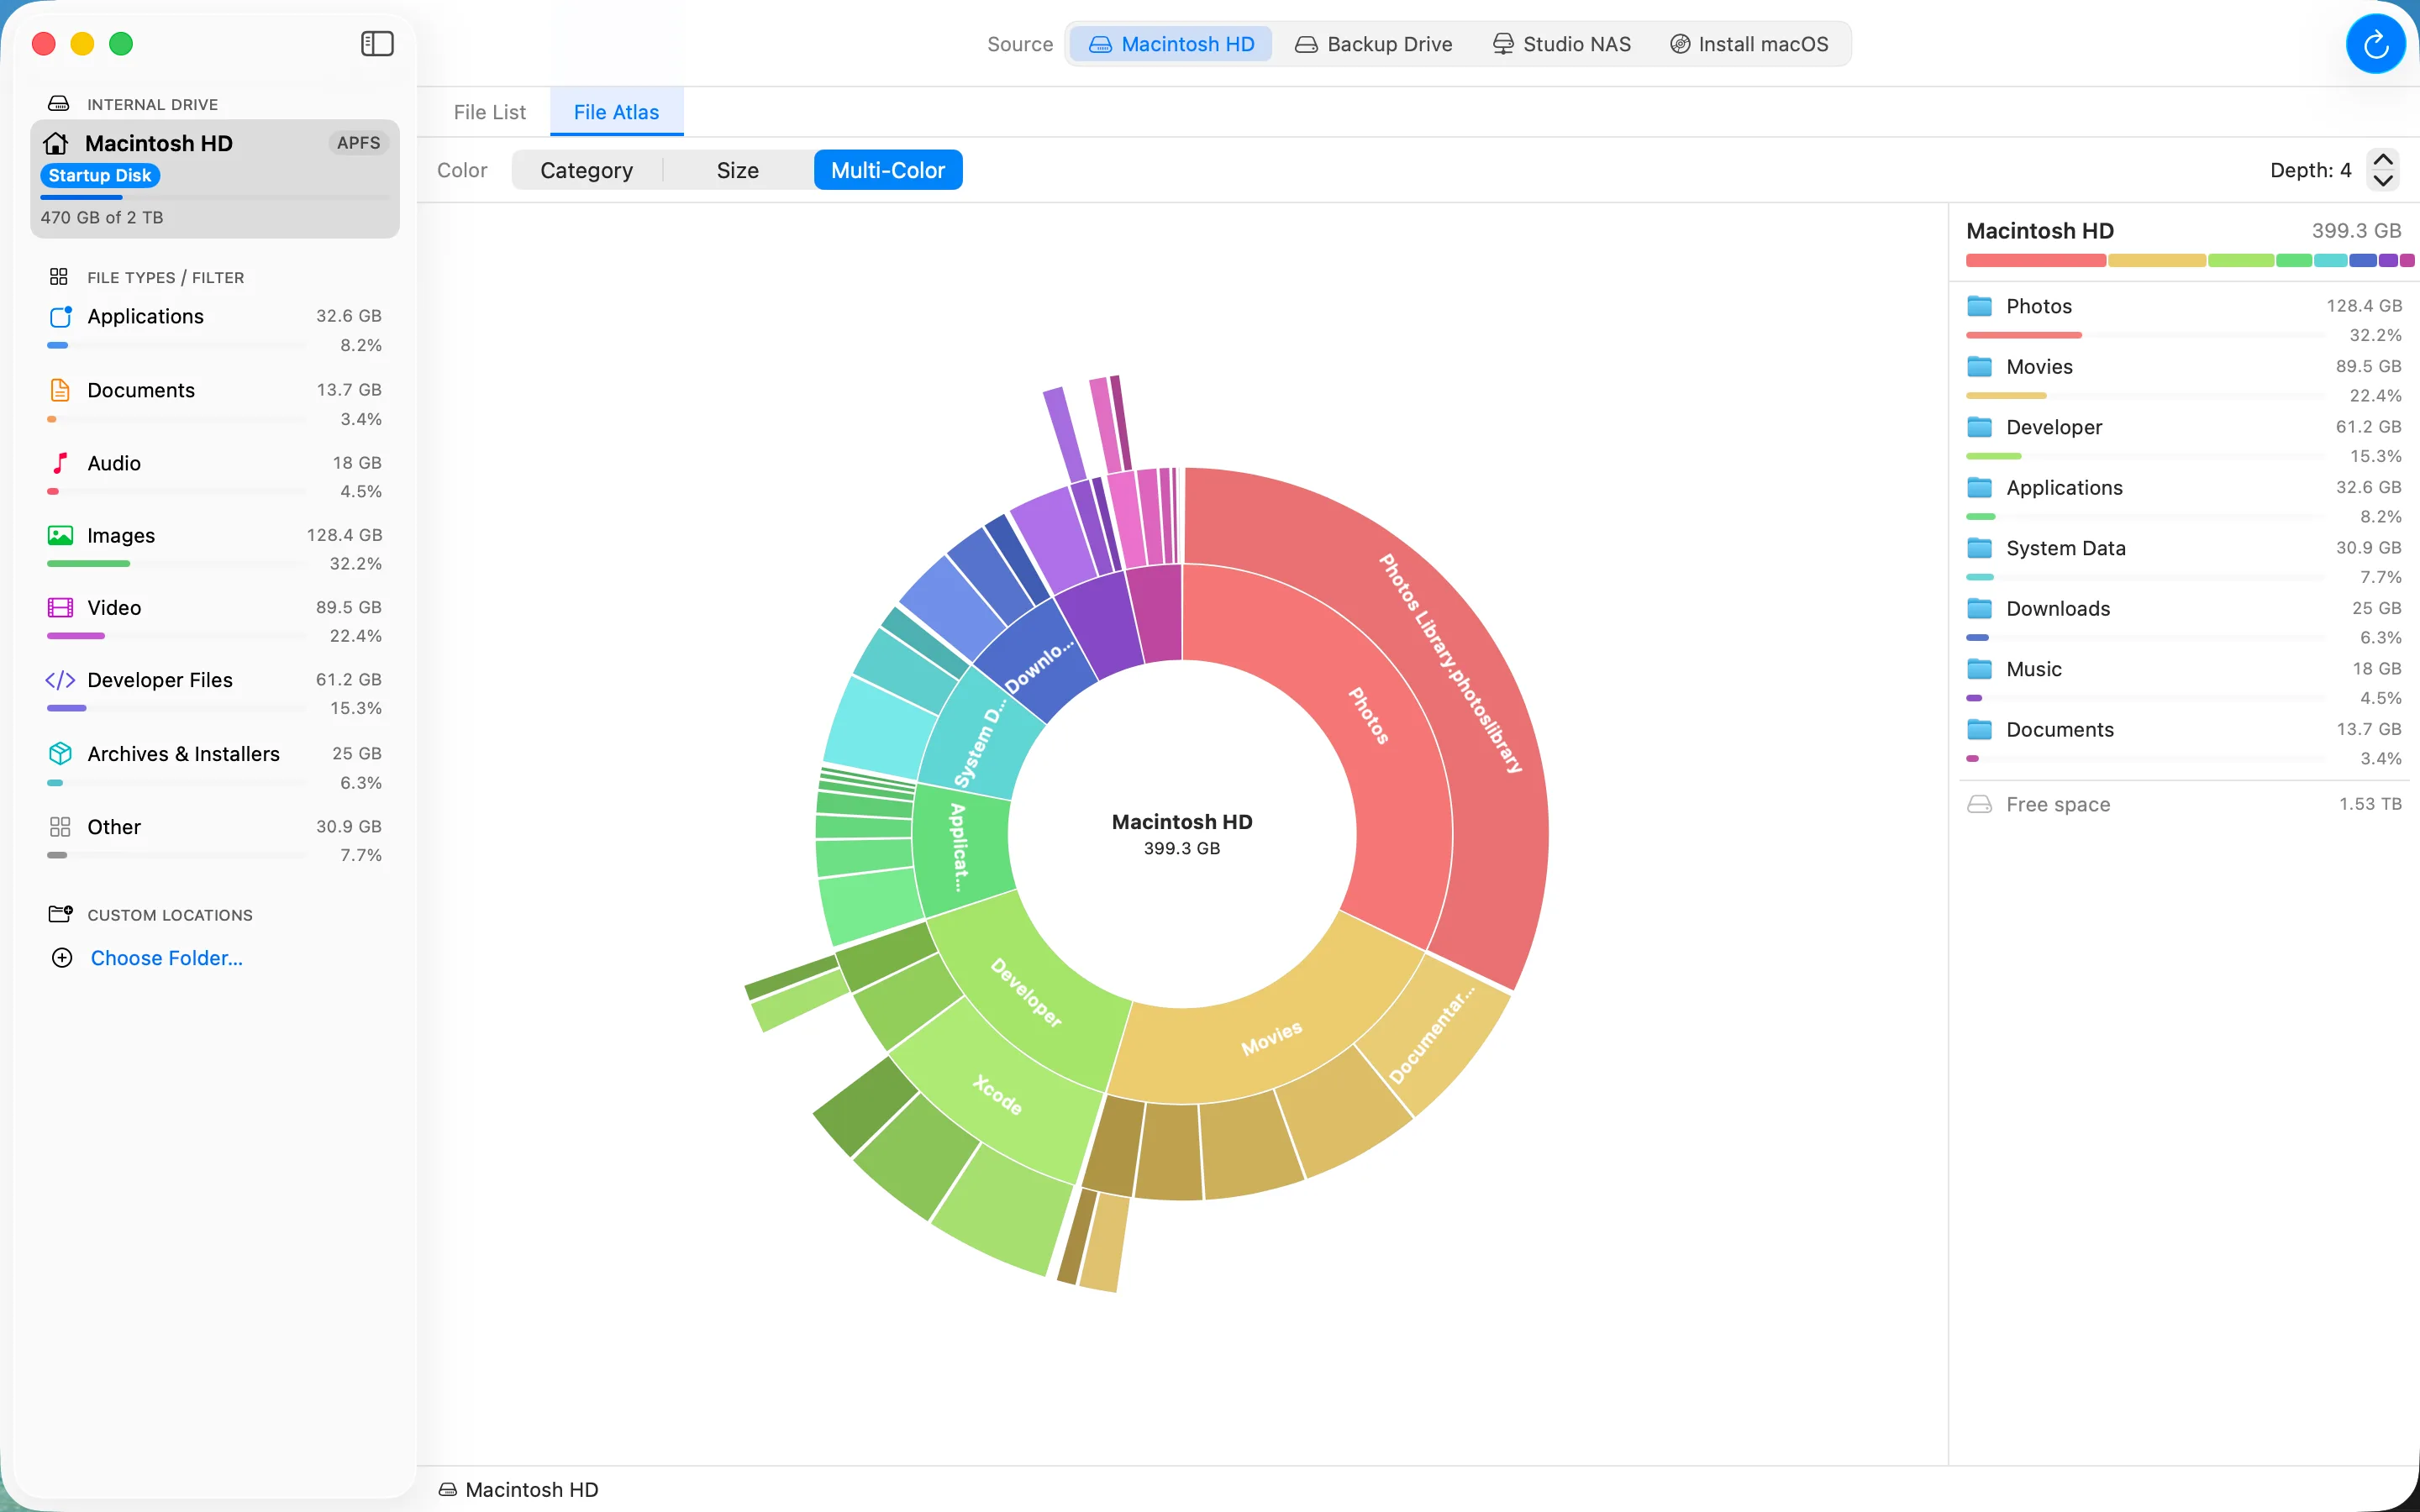Click the Archives & Installers box icon

pos(60,754)
